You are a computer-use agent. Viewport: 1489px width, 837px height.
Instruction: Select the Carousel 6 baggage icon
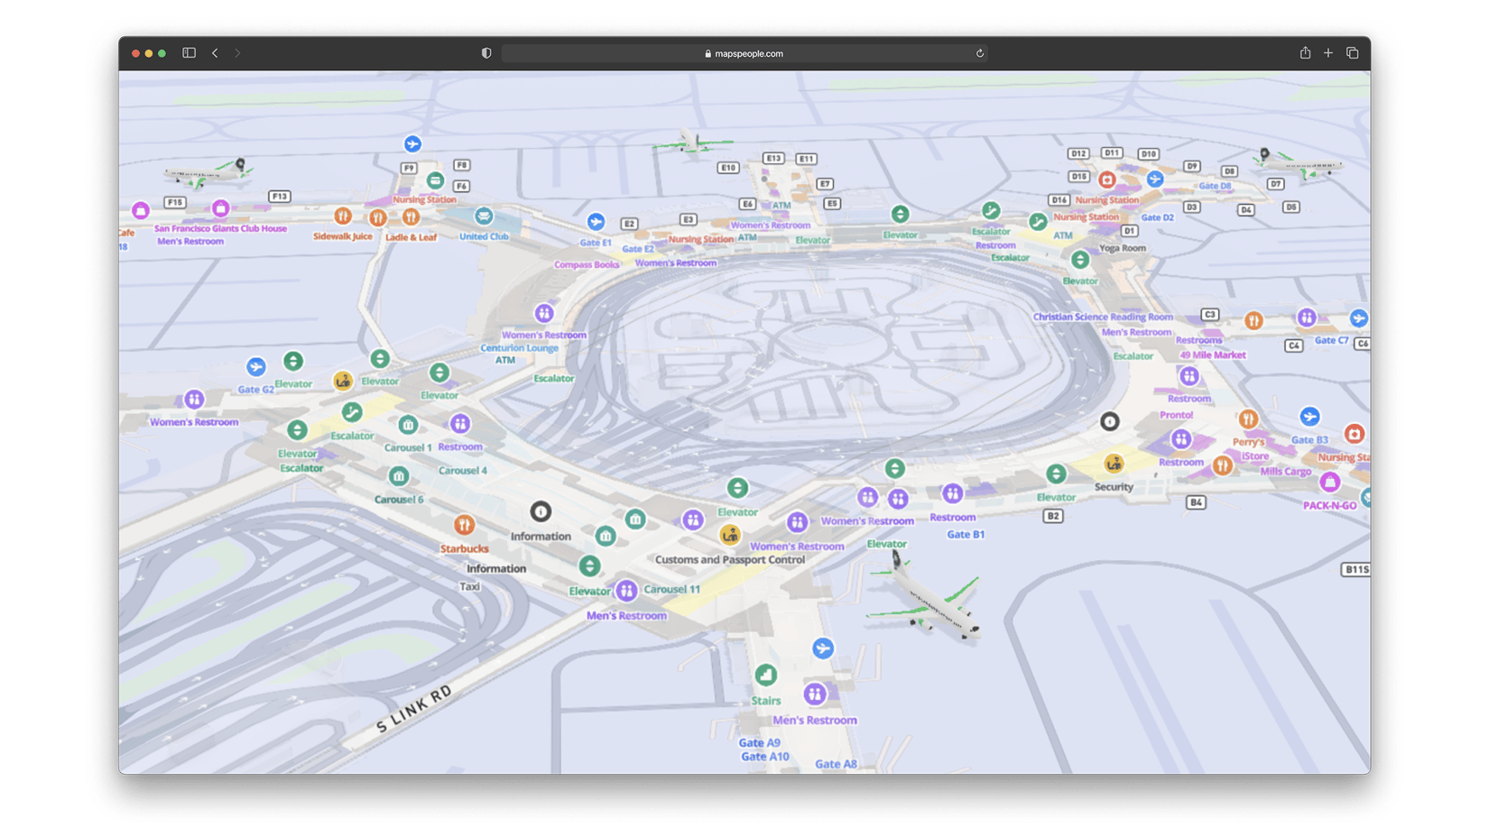[x=399, y=476]
